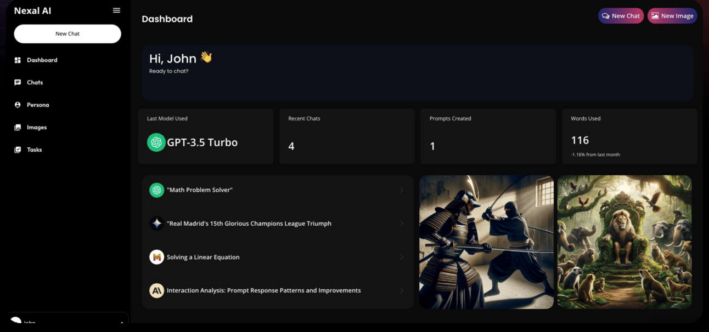Screen dimensions: 709x332
Task: Click John's avatar in sidebar footer
Action: click(x=16, y=321)
